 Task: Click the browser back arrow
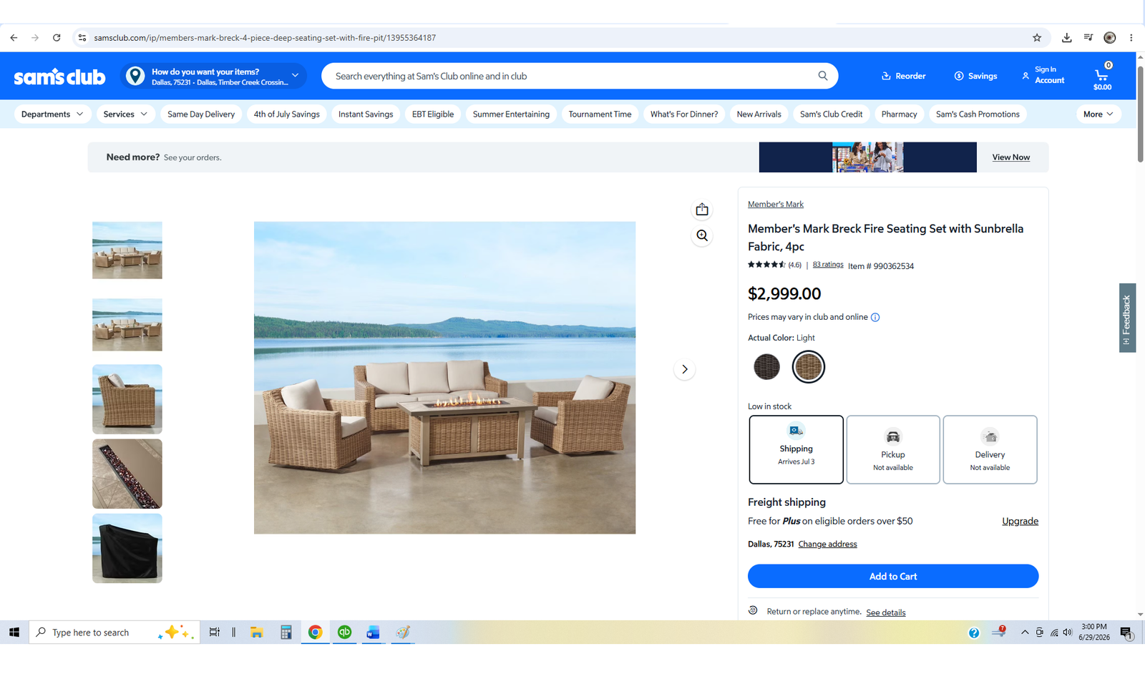point(14,38)
